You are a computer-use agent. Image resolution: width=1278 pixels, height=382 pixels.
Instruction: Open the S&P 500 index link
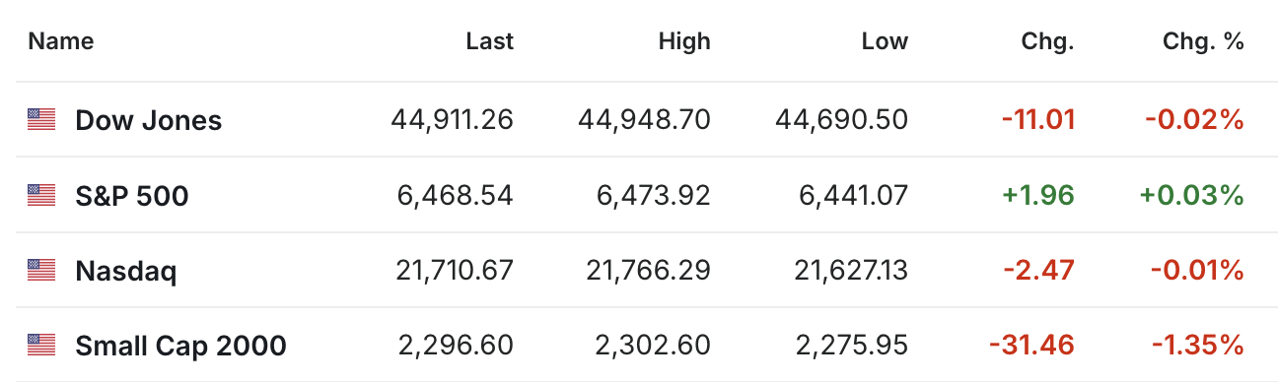click(x=132, y=195)
